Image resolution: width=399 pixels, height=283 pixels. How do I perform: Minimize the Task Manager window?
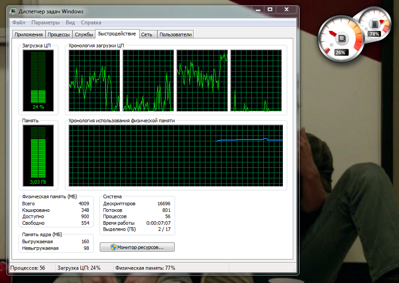[x=258, y=9]
